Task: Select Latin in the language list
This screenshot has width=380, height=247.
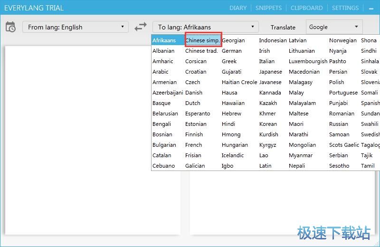Action: pyautogui.click(x=266, y=166)
